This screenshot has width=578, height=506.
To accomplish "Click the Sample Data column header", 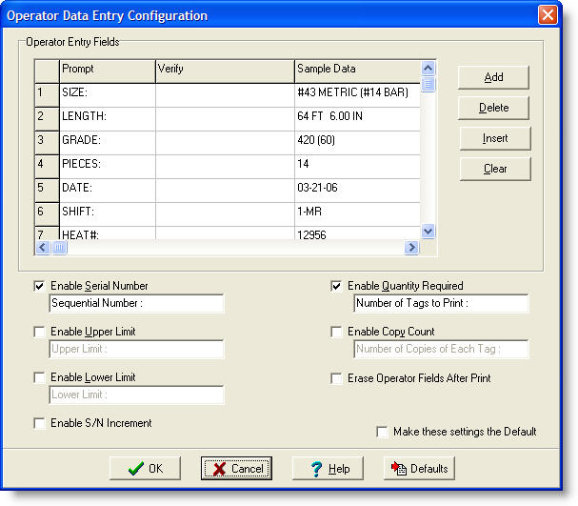I will click(358, 71).
